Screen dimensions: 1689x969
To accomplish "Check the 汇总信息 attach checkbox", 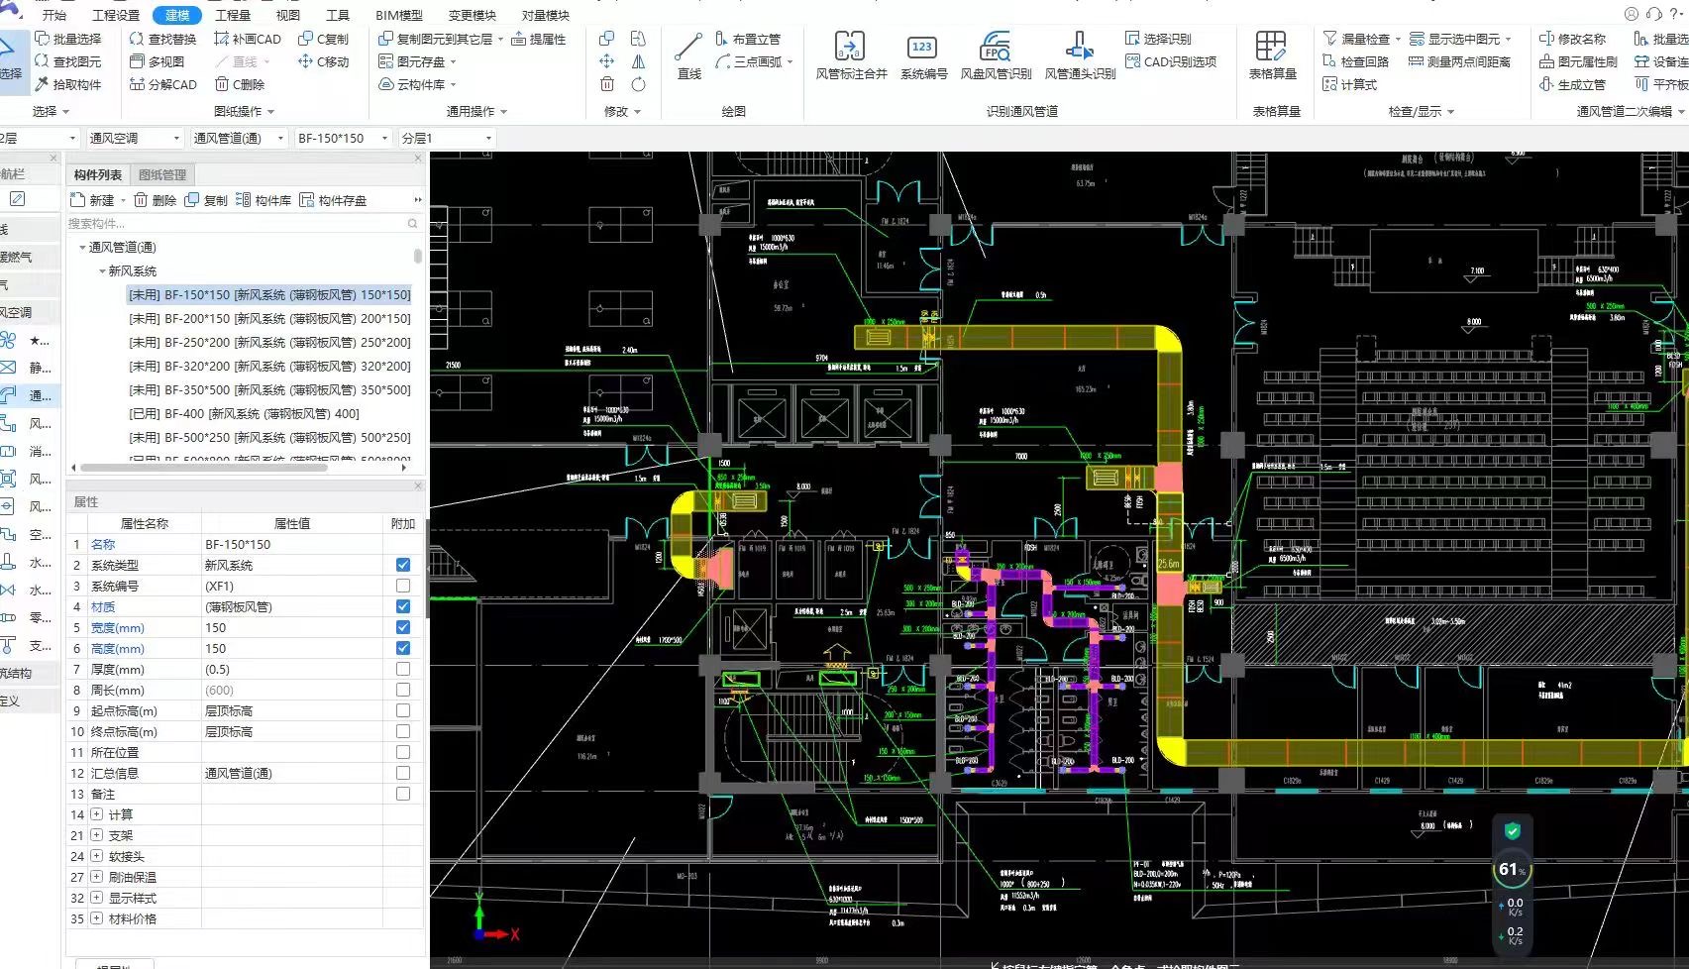I will pos(402,773).
